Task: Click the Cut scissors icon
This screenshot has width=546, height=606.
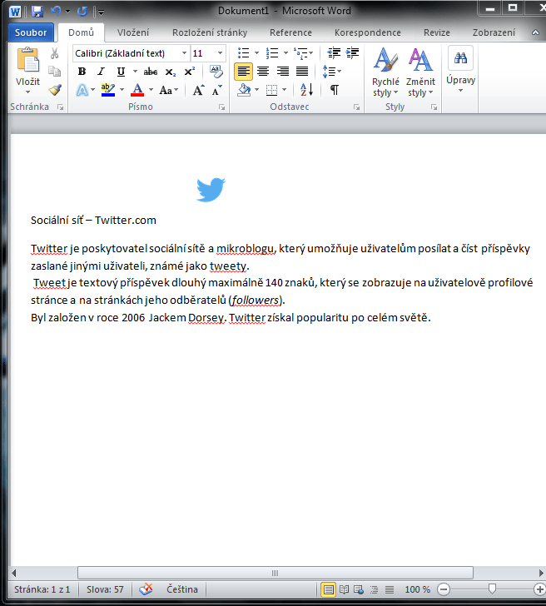Action: (54, 53)
